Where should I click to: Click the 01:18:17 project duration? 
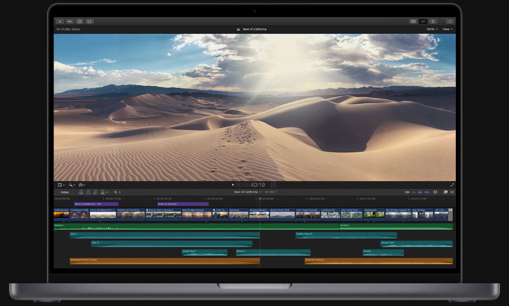point(271,192)
